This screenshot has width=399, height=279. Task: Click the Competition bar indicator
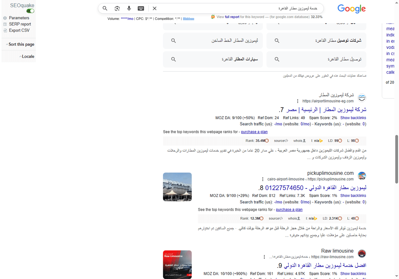189,19
